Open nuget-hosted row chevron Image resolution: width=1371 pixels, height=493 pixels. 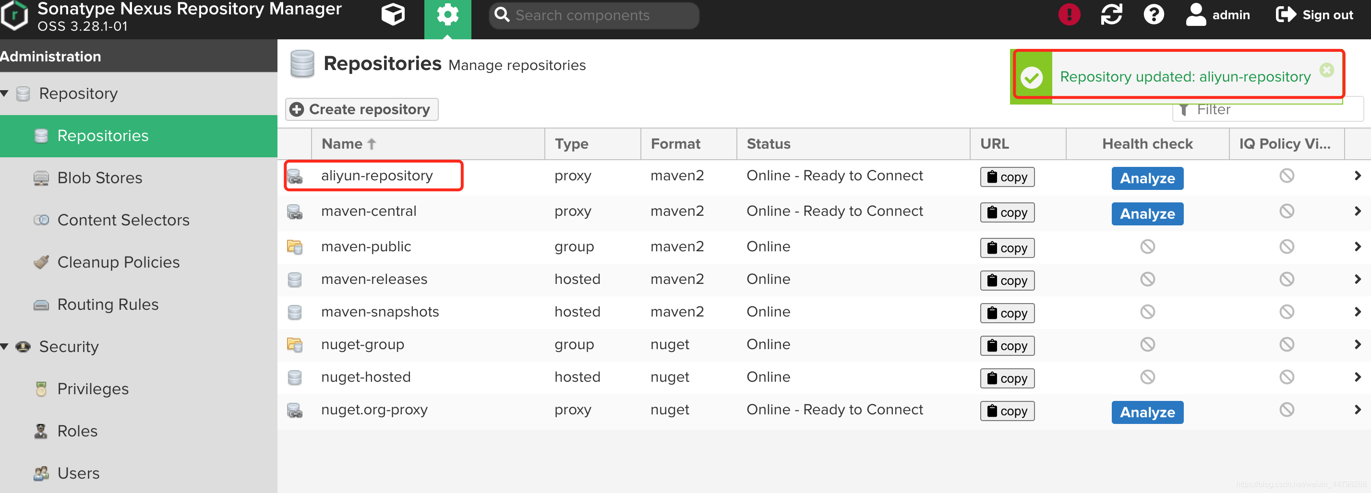(1357, 377)
